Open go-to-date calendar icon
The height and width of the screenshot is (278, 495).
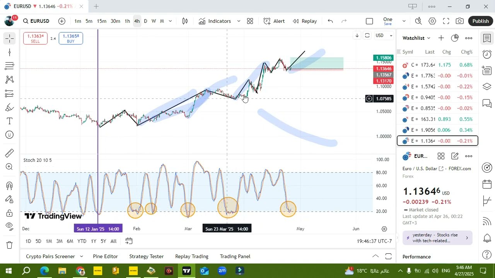[129, 241]
